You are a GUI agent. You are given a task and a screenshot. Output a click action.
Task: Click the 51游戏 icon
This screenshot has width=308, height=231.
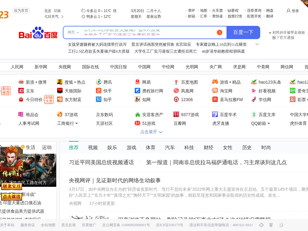point(137,123)
